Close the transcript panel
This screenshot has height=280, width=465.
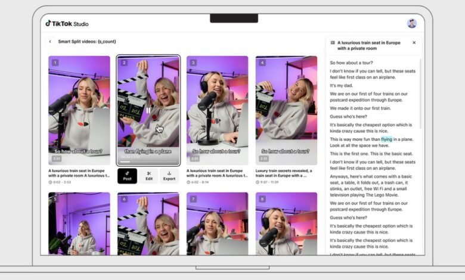(x=414, y=43)
